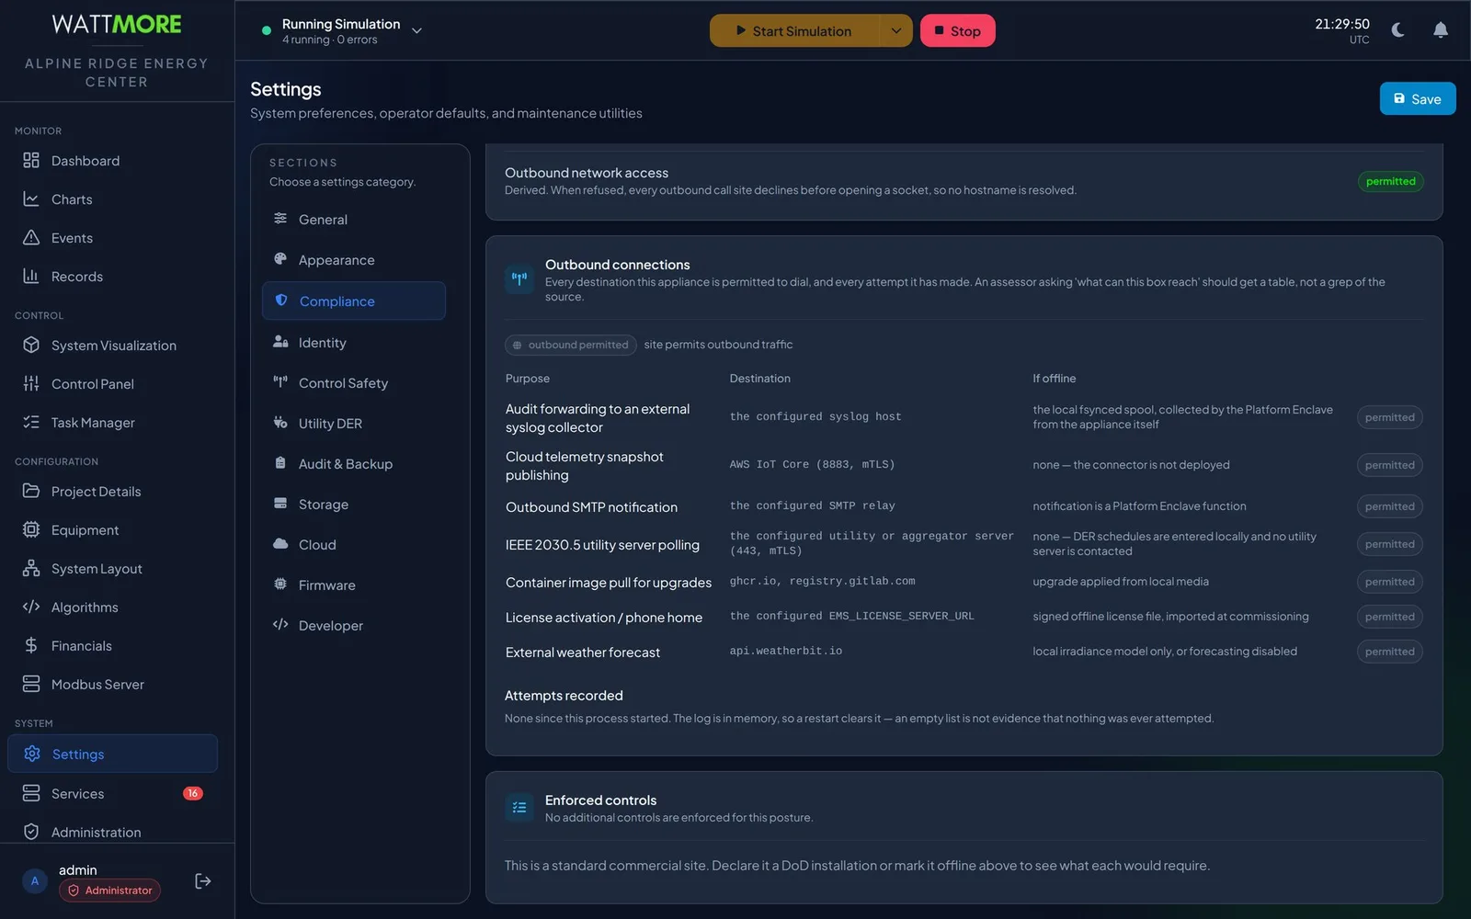Open the Start Simulation split-button arrow
The width and height of the screenshot is (1471, 919).
(x=895, y=30)
